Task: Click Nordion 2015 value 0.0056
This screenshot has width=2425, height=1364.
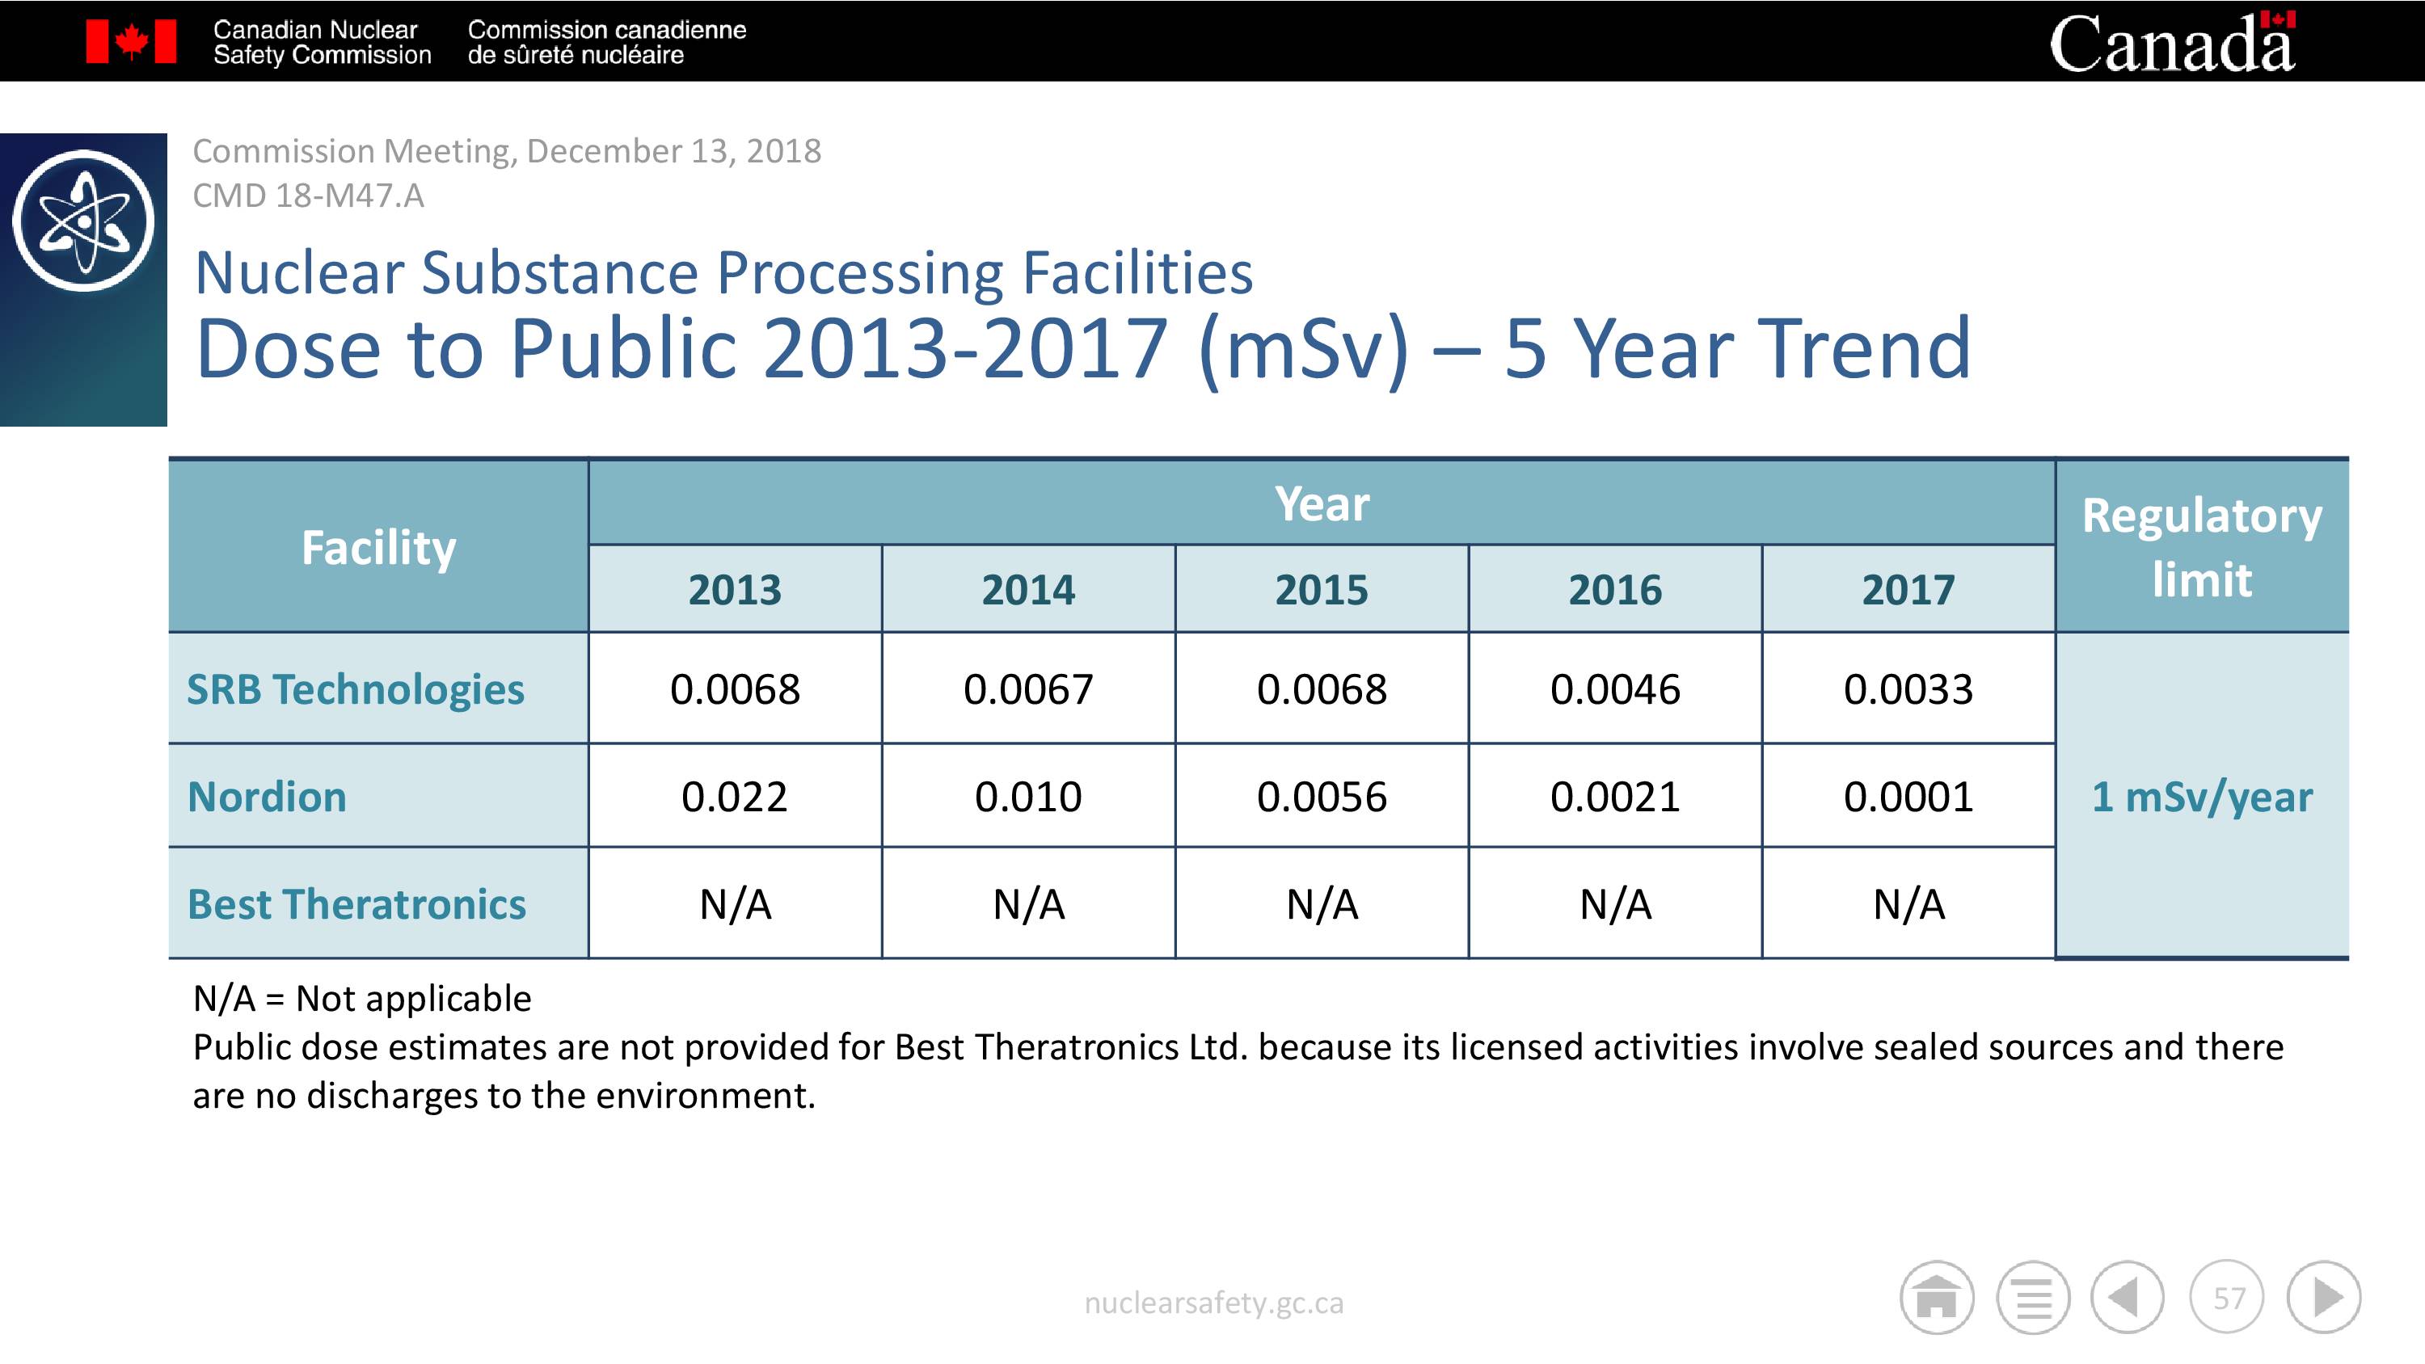Action: click(1322, 797)
